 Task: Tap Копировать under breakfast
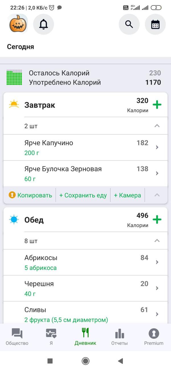pyautogui.click(x=30, y=195)
